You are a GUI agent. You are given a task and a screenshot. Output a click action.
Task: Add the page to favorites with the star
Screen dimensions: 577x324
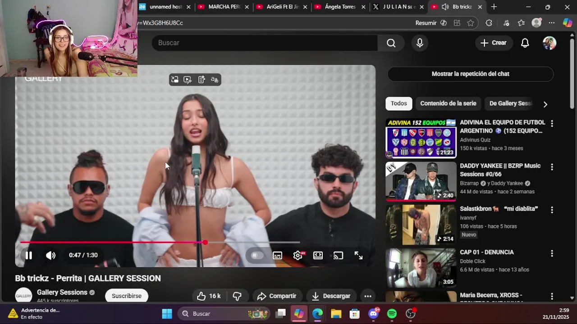471,23
